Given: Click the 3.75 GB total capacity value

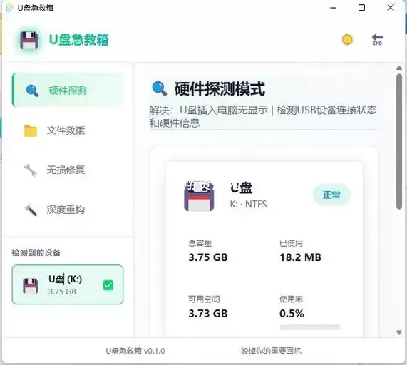Looking at the screenshot, I should 208,257.
